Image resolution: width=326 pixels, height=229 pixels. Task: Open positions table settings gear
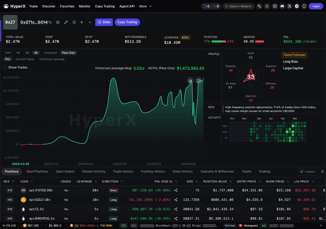coord(322,171)
